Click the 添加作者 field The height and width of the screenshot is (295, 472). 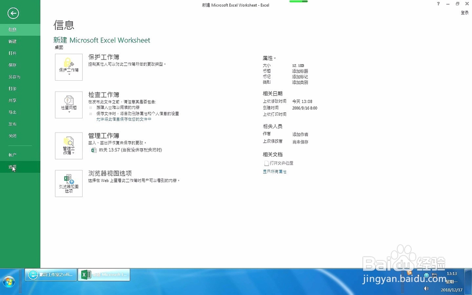coord(300,134)
